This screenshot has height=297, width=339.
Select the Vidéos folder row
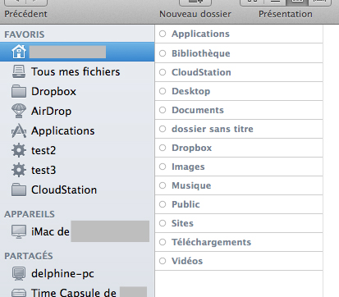tap(239, 261)
